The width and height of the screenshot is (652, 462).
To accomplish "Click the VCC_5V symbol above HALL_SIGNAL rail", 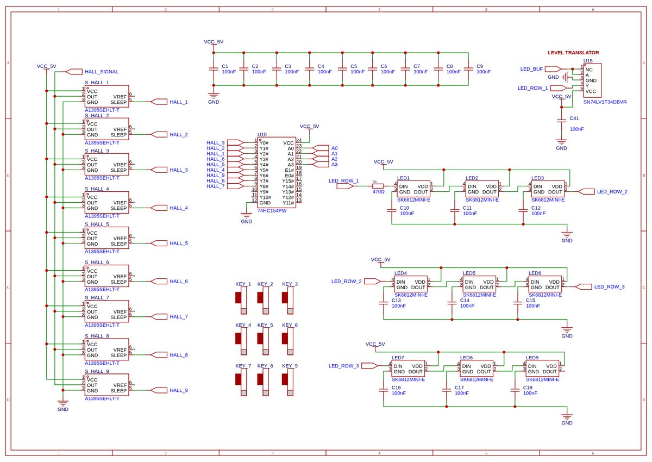I will click(46, 67).
